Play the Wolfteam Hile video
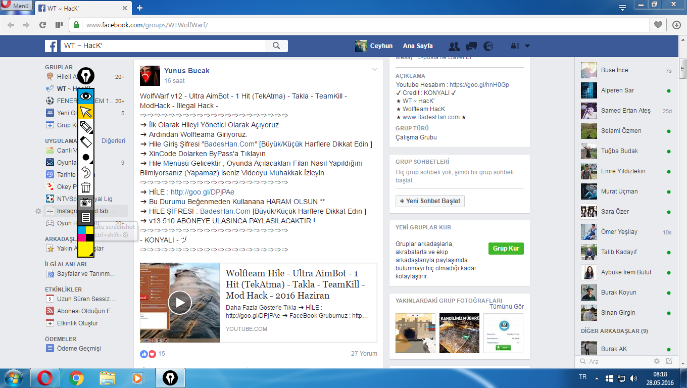Image resolution: width=687 pixels, height=388 pixels. pyautogui.click(x=180, y=303)
